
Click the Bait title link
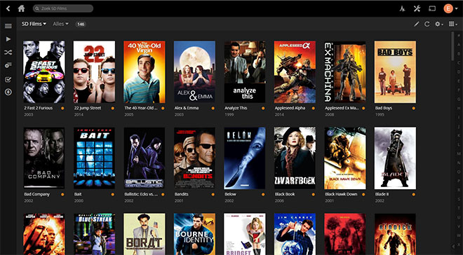[78, 194]
